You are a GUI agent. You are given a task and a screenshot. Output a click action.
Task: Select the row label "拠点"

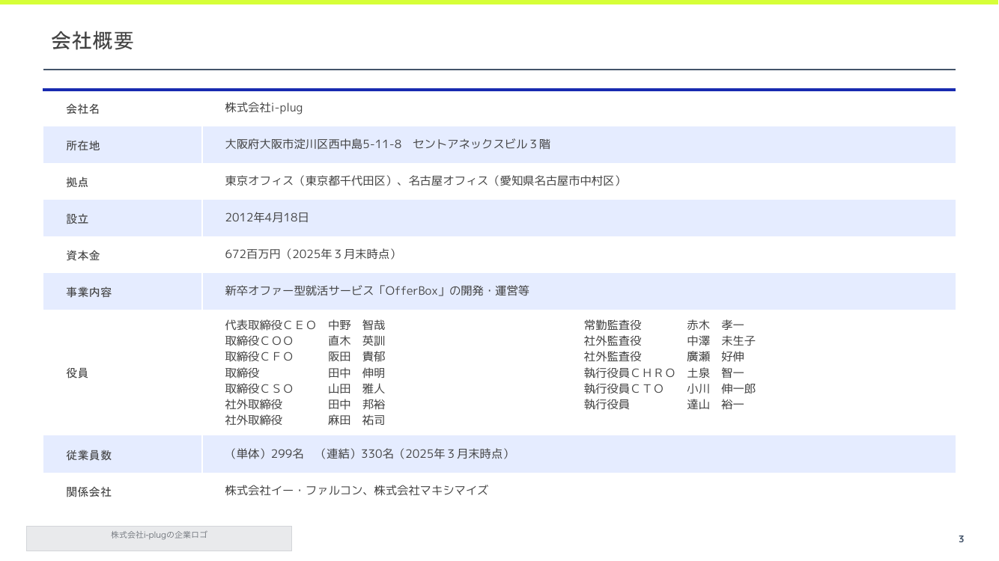(77, 183)
